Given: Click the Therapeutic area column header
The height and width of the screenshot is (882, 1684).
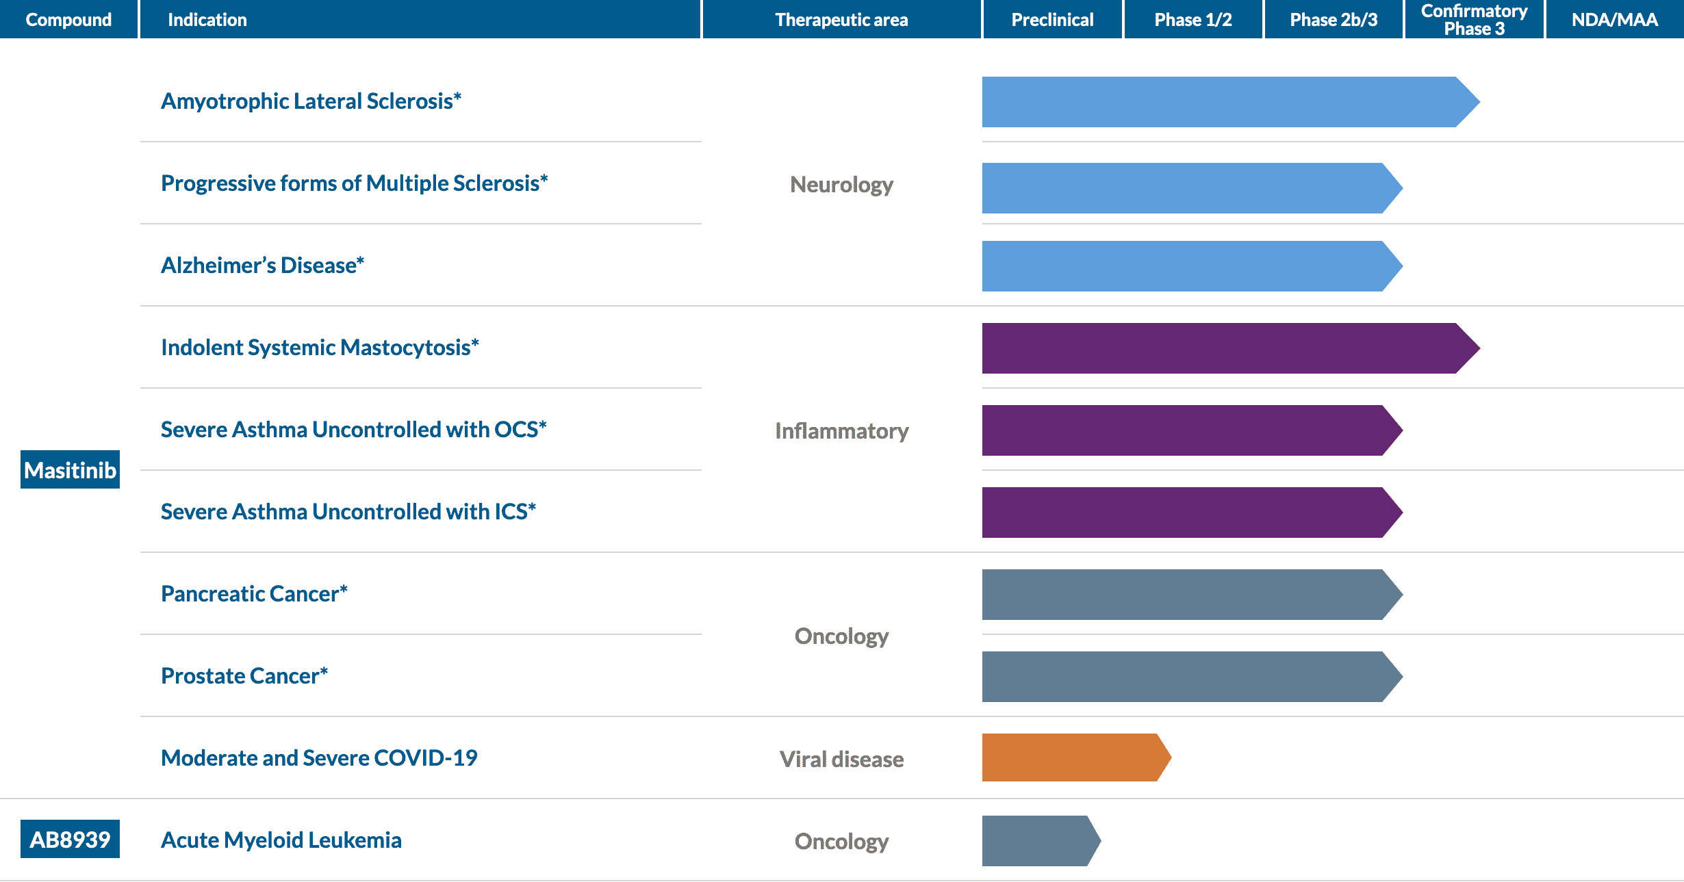Looking at the screenshot, I should coord(841,19).
